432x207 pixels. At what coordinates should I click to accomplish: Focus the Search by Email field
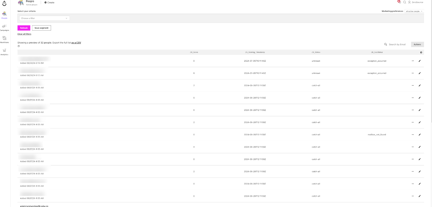pos(397,44)
